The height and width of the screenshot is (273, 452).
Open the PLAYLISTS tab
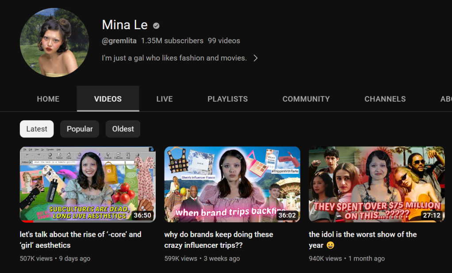tap(228, 99)
